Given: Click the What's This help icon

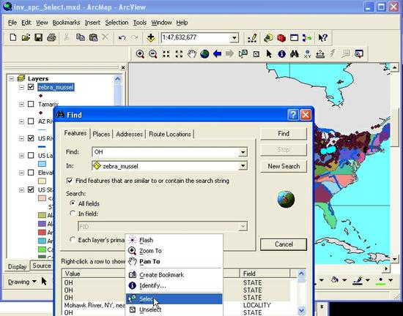Looking at the screenshot, I should [x=323, y=38].
